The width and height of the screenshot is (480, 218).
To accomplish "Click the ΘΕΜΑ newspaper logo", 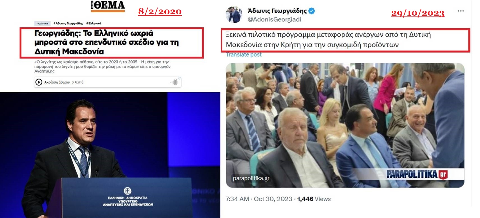I will click(x=108, y=6).
